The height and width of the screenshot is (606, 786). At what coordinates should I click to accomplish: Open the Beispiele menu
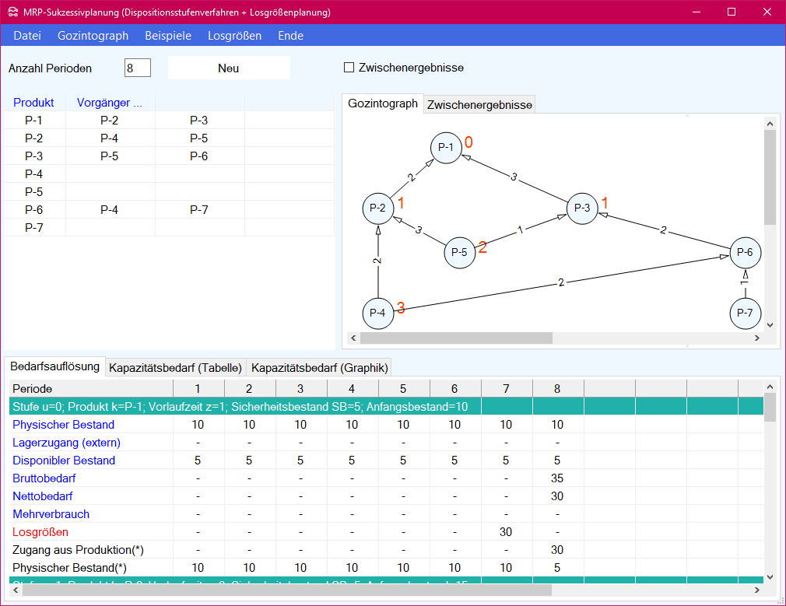168,36
